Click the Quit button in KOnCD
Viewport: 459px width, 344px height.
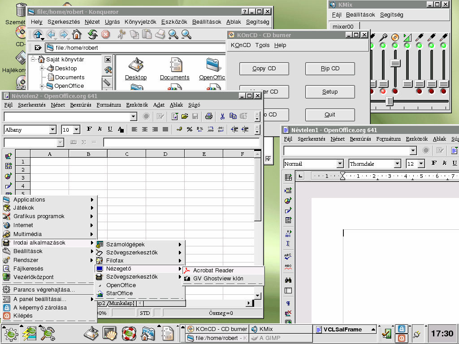[330, 115]
